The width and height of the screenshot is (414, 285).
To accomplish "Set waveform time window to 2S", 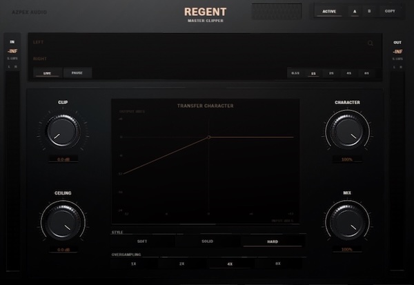I will click(331, 73).
